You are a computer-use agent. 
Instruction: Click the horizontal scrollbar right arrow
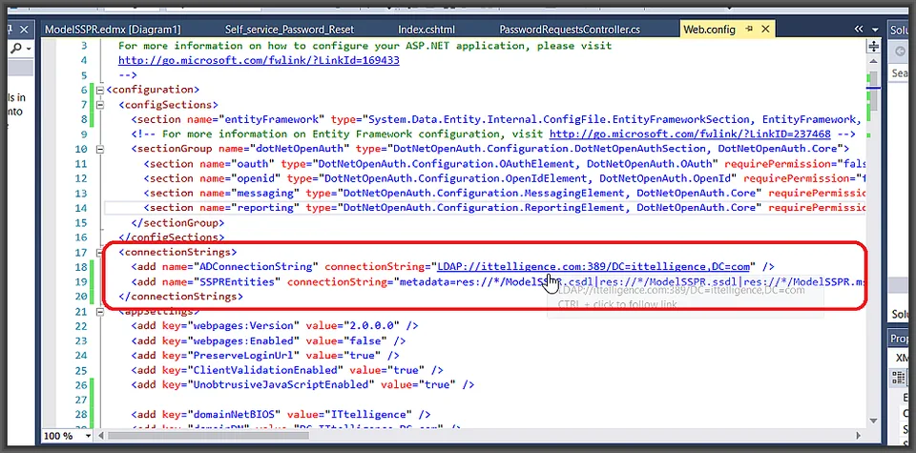pos(858,436)
